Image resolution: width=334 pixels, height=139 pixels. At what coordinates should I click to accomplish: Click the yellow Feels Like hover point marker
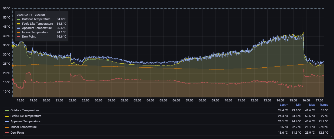pyautogui.click(x=13, y=46)
